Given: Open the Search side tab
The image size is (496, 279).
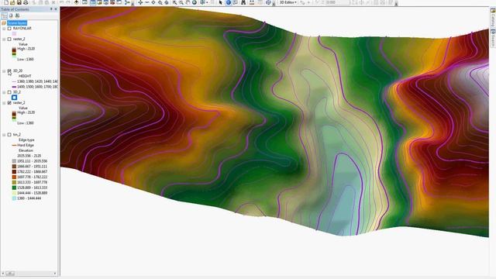Looking at the screenshot, I should 493,38.
